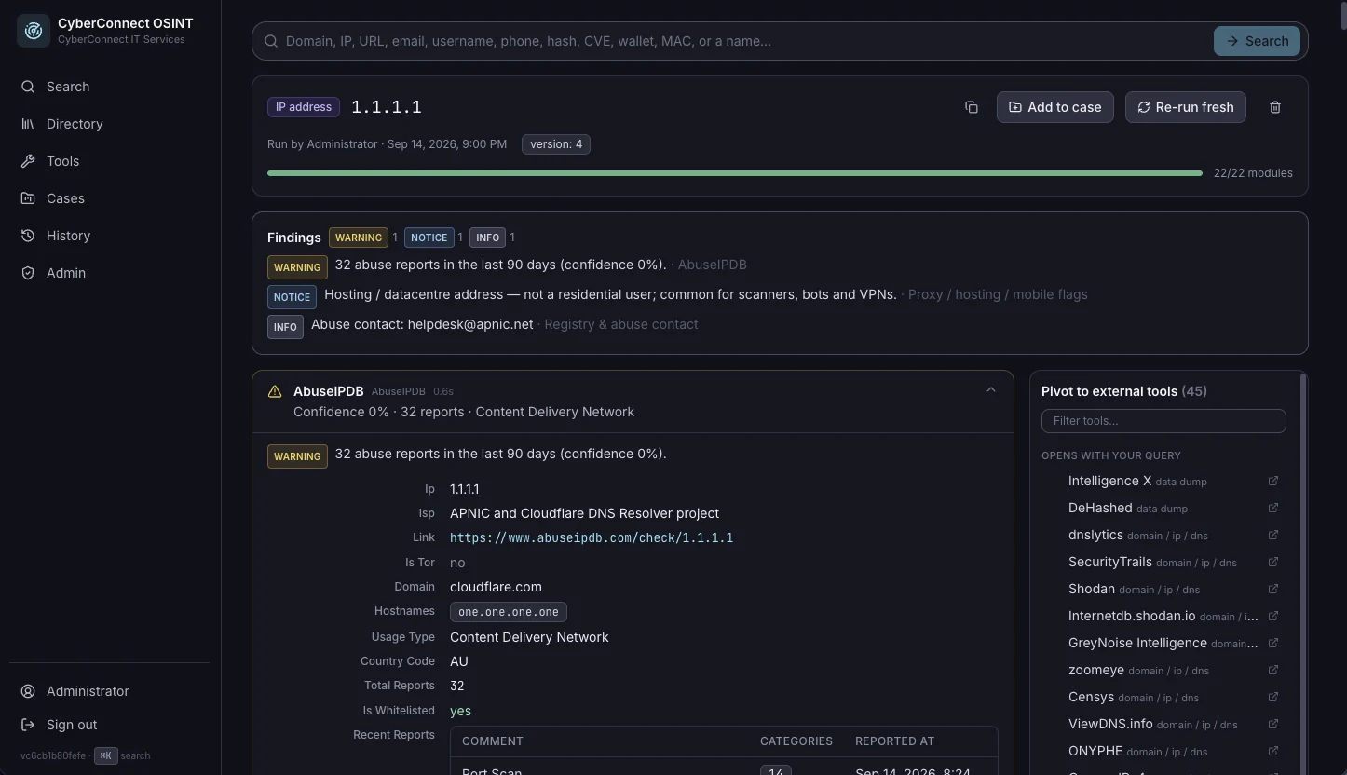Click the Filter tools input
The width and height of the screenshot is (1347, 775).
[1163, 421]
